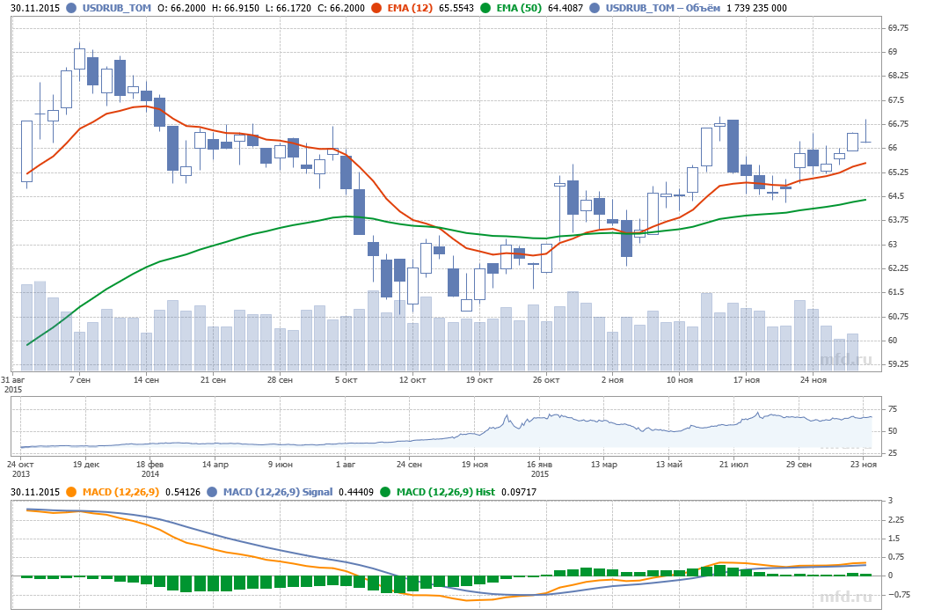Click the 66.75 price axis label
The image size is (934, 616).
click(897, 124)
